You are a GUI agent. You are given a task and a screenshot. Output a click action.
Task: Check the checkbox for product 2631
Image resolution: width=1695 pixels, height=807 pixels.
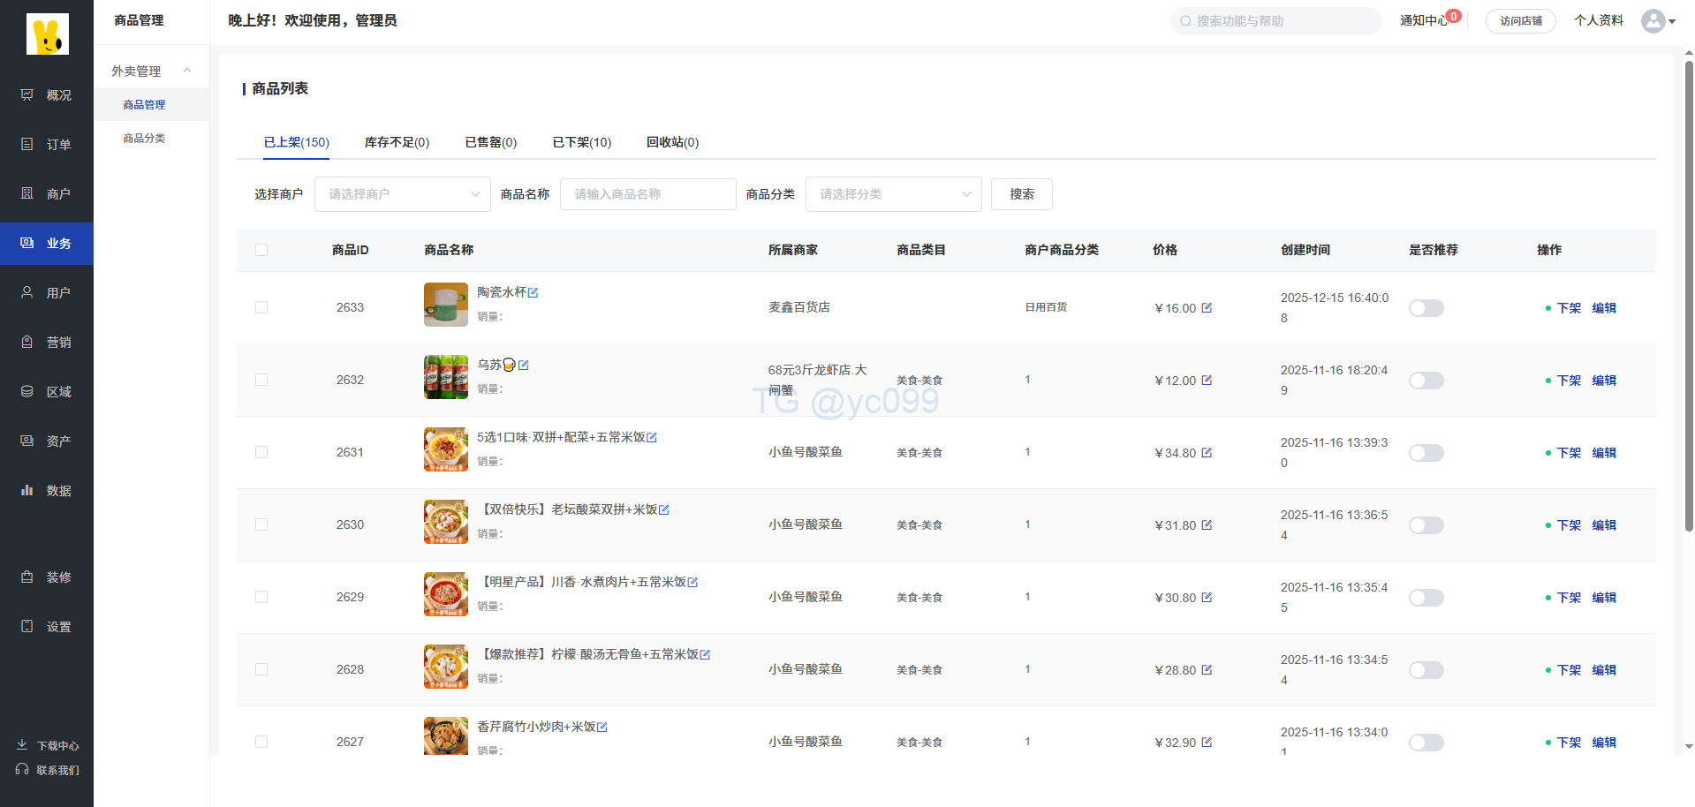(261, 452)
